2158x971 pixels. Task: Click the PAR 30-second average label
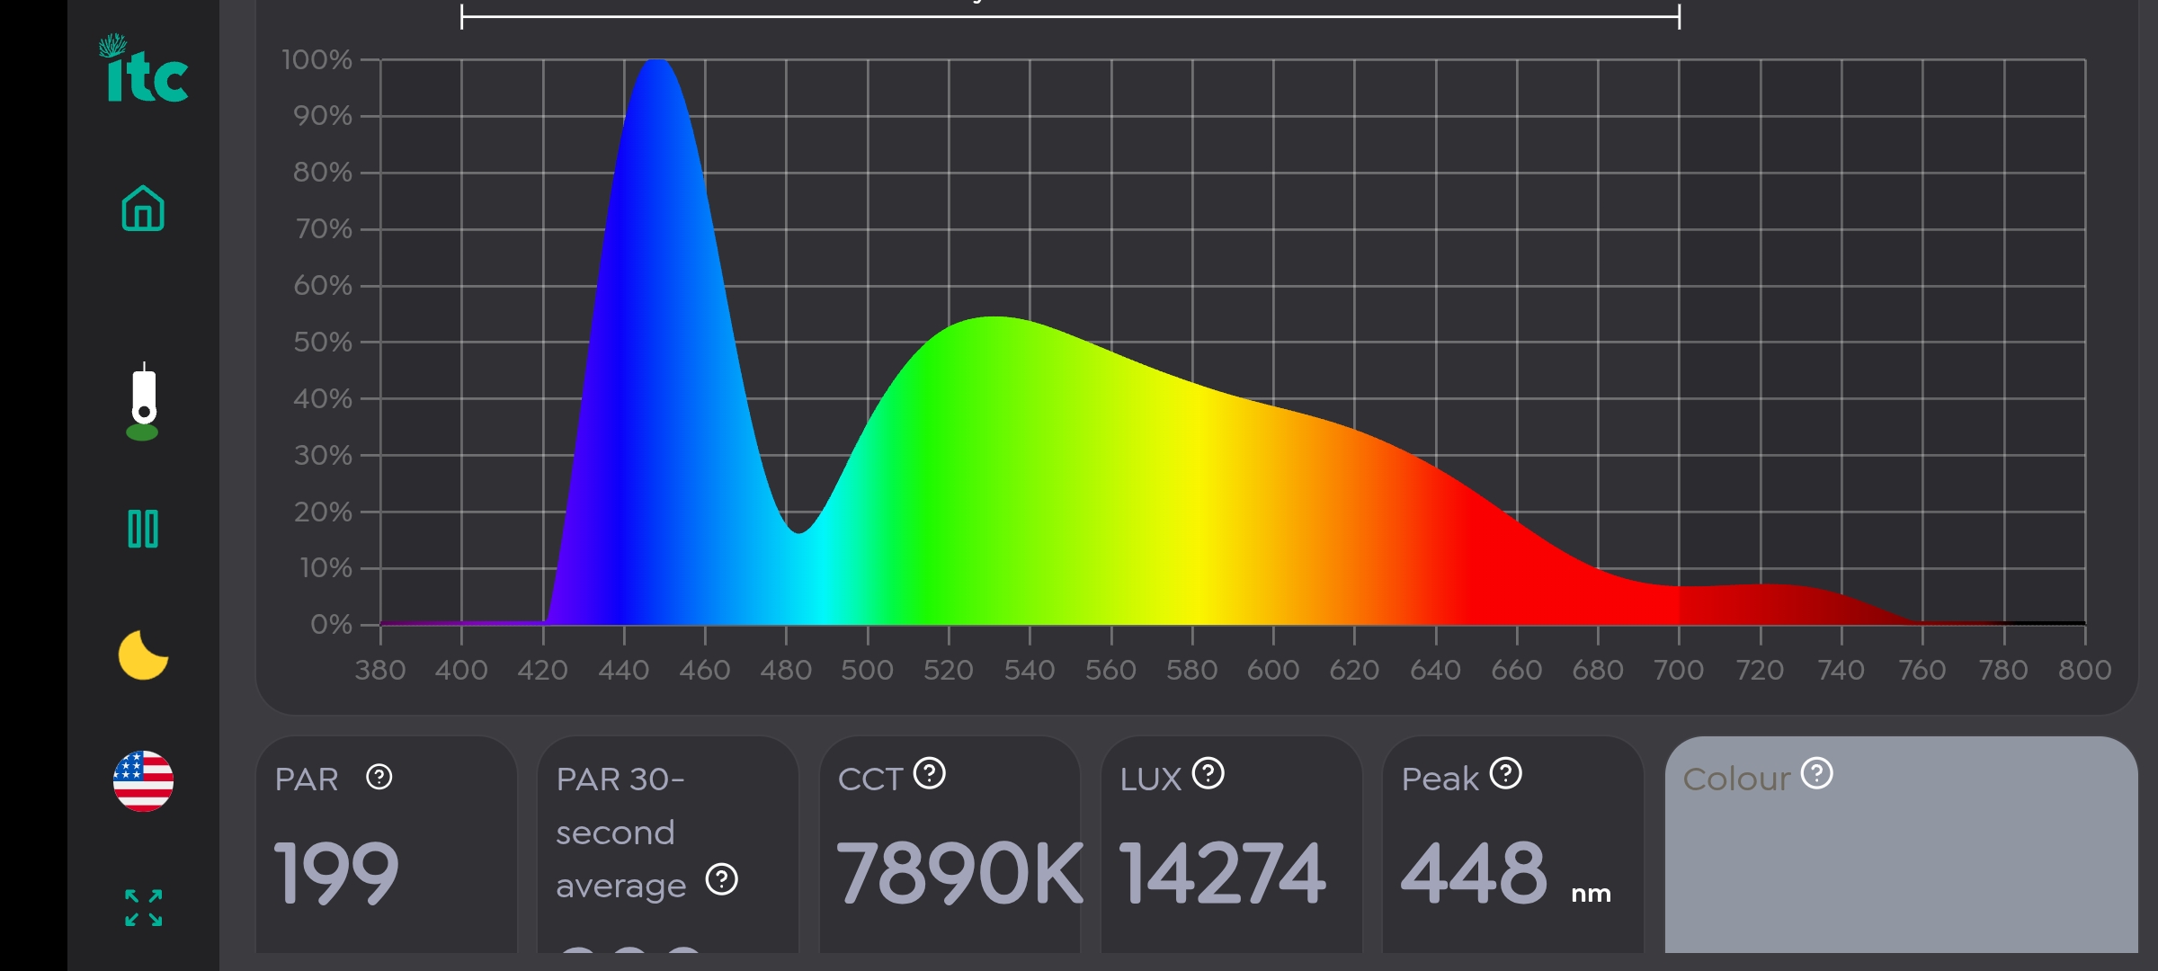tap(621, 832)
